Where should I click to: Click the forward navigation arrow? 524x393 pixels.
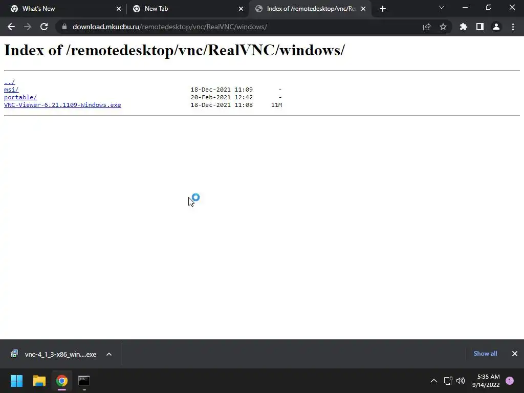click(28, 27)
